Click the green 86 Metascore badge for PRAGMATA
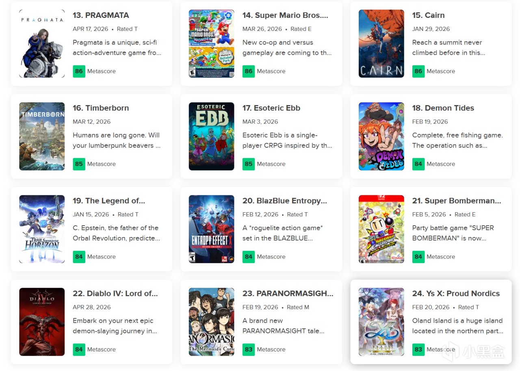Screen dimensions: 520x371 79,71
